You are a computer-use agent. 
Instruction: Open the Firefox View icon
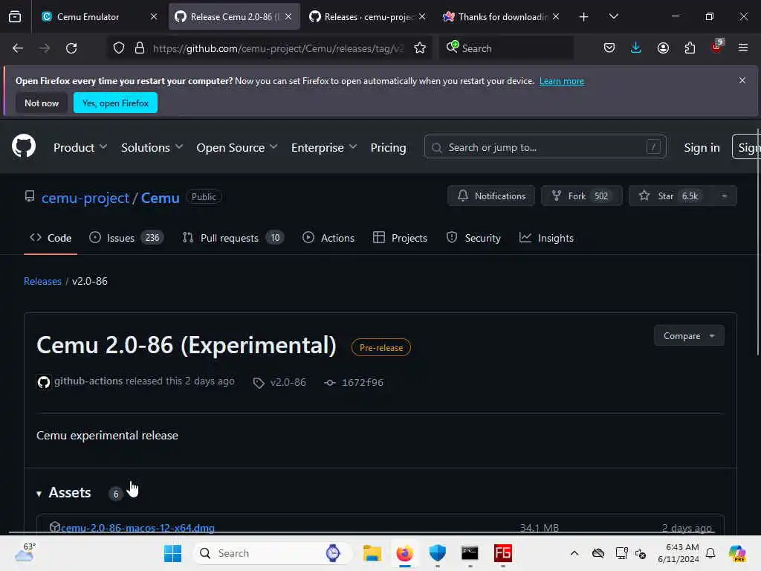(15, 16)
